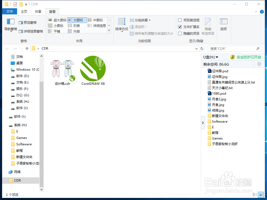The height and width of the screenshot is (200, 267).
Task: Select the CorelDRAW X8 shortcut
Action: point(93,70)
